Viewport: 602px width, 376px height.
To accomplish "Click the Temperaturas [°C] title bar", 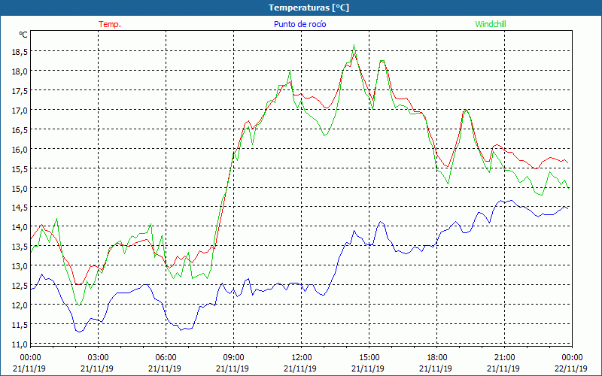I will (301, 8).
